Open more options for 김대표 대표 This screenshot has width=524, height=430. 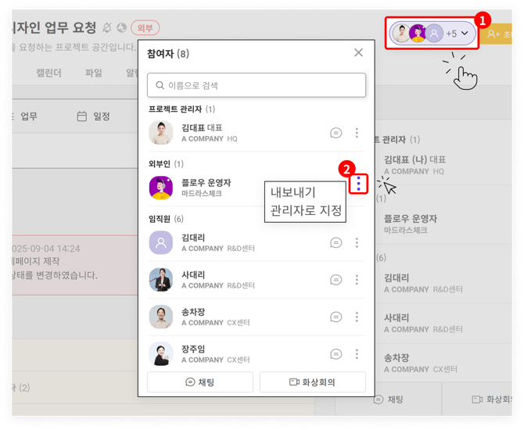tap(357, 133)
